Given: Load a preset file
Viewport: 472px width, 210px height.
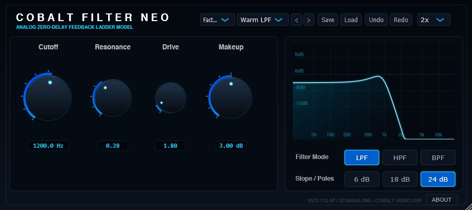Looking at the screenshot, I should click(351, 20).
